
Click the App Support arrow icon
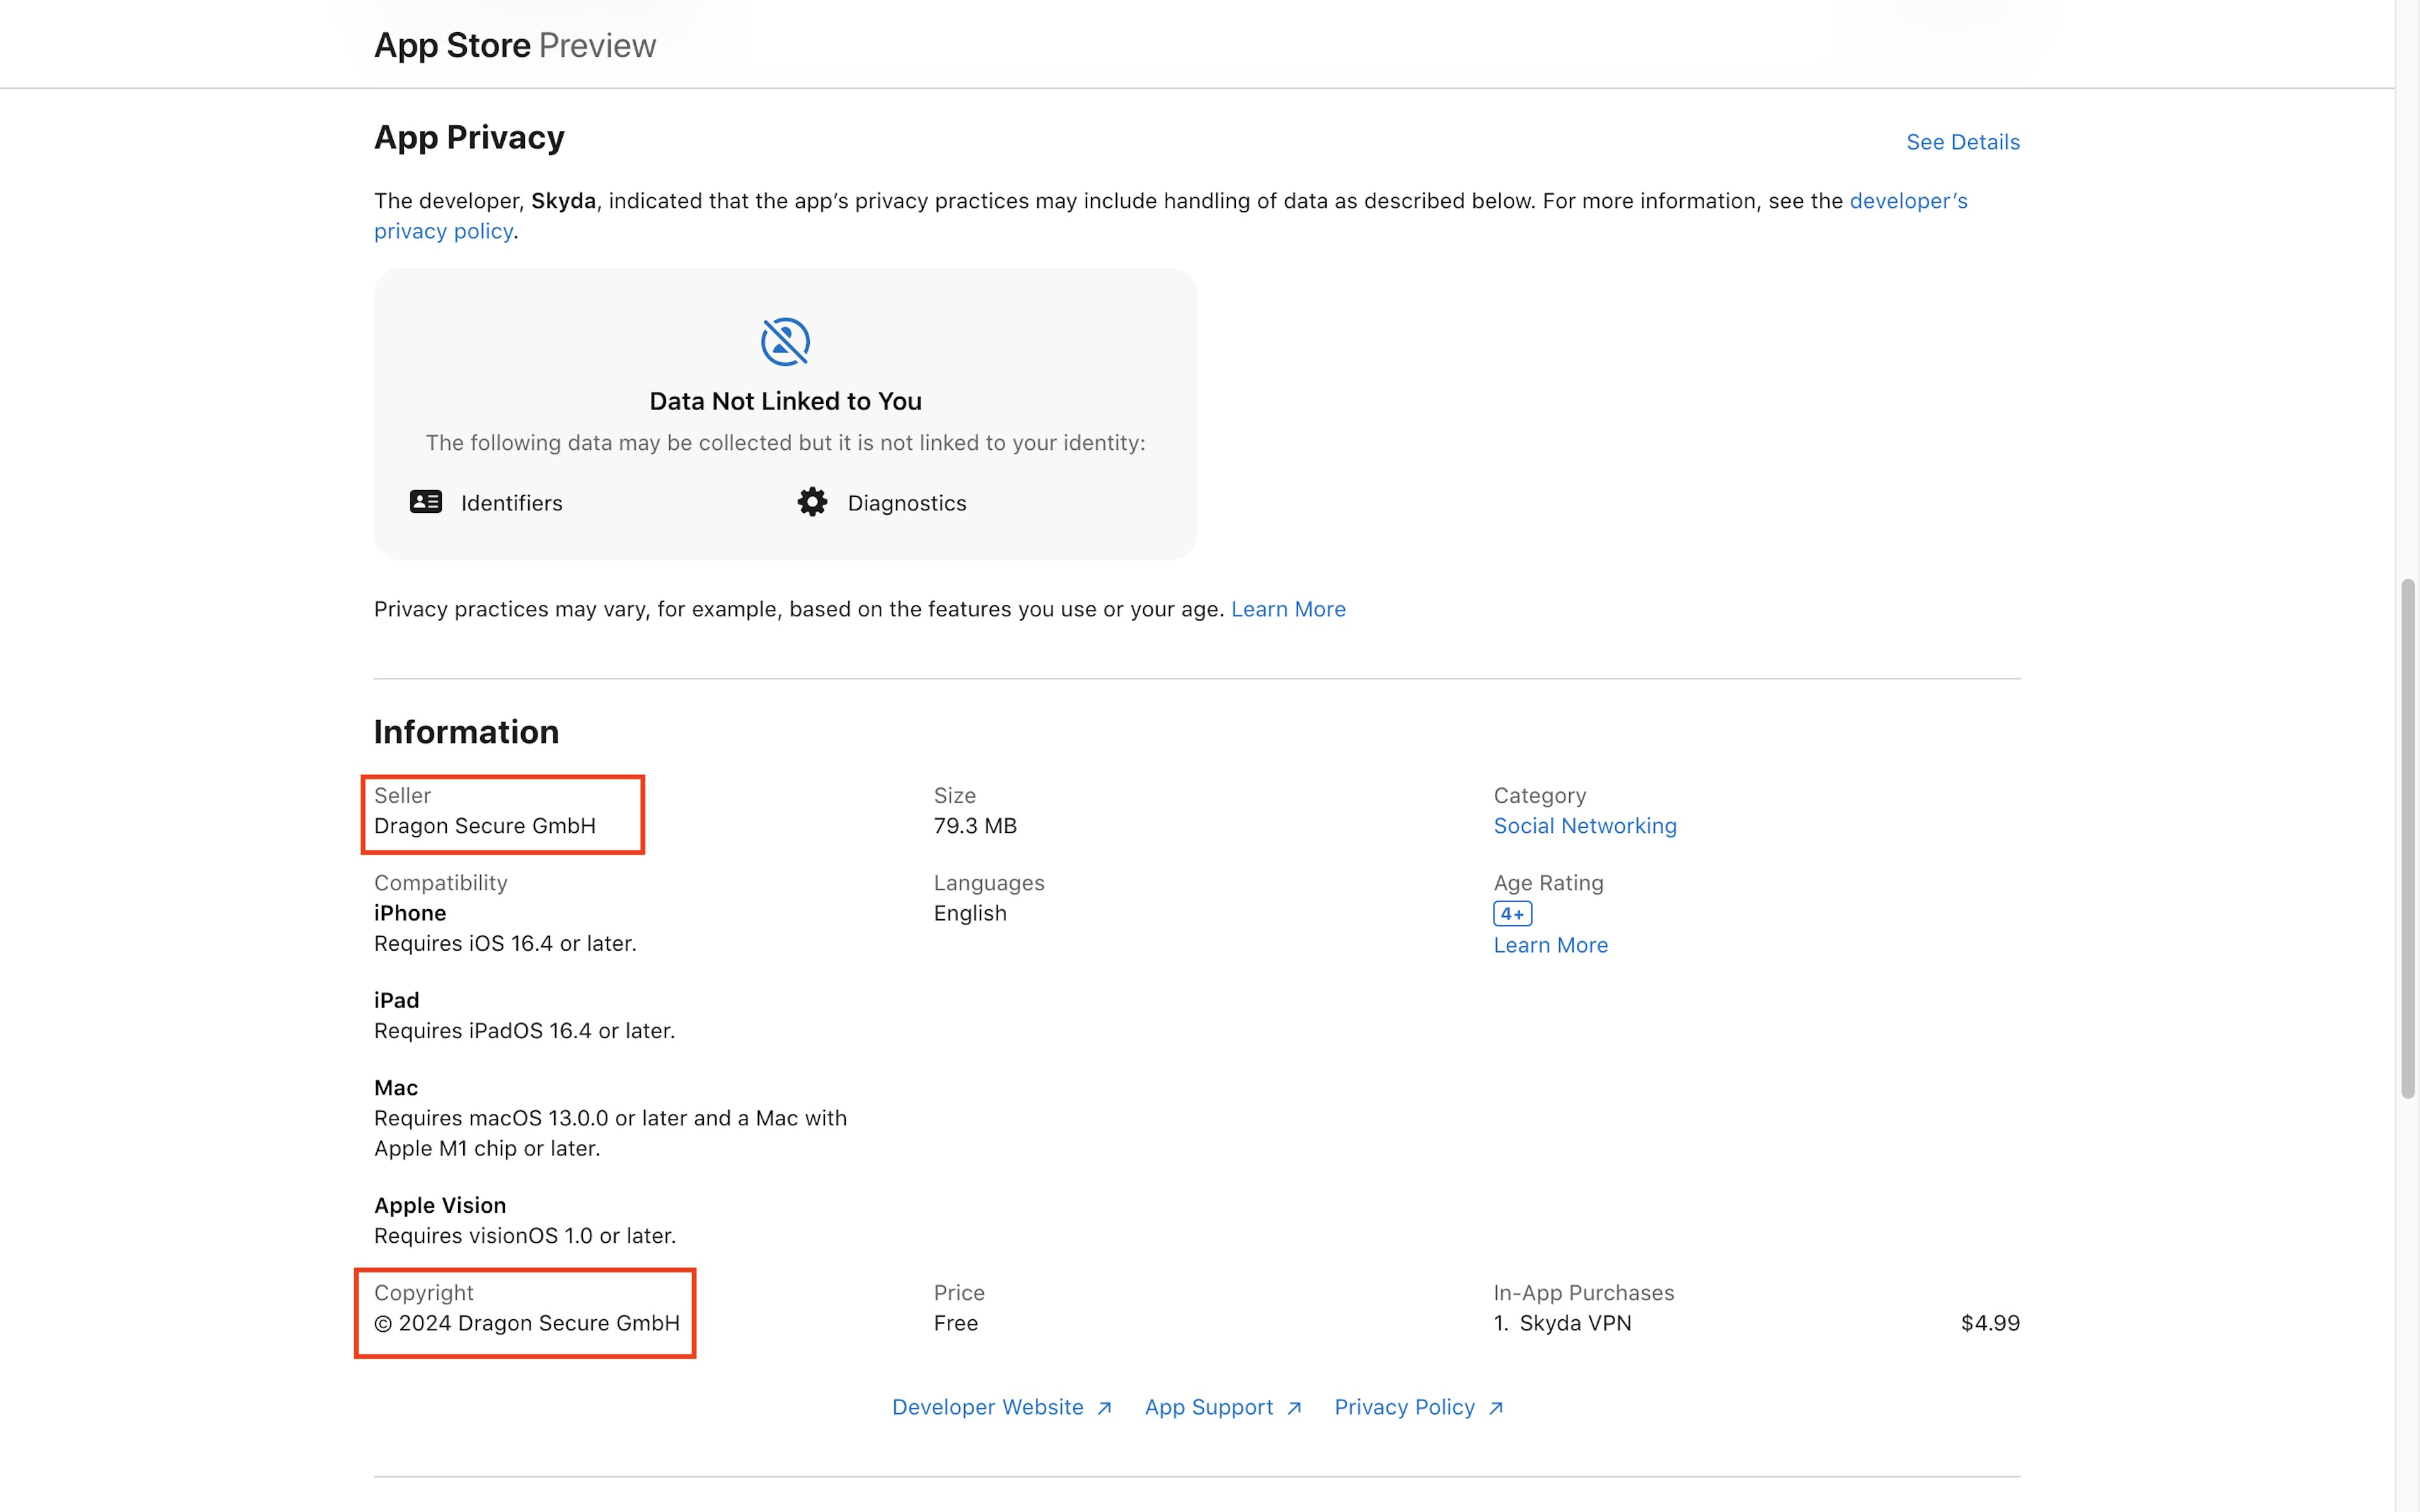pyautogui.click(x=1294, y=1408)
